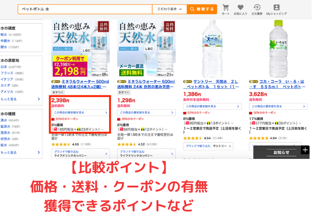
Task: Open ミネラルウォーター 500ml 24本 product link
Action: (146, 84)
